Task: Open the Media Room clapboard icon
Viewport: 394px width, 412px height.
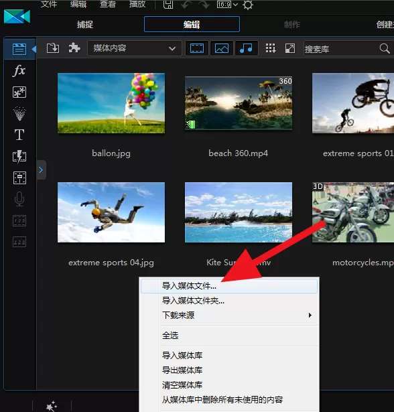Action: pos(19,49)
